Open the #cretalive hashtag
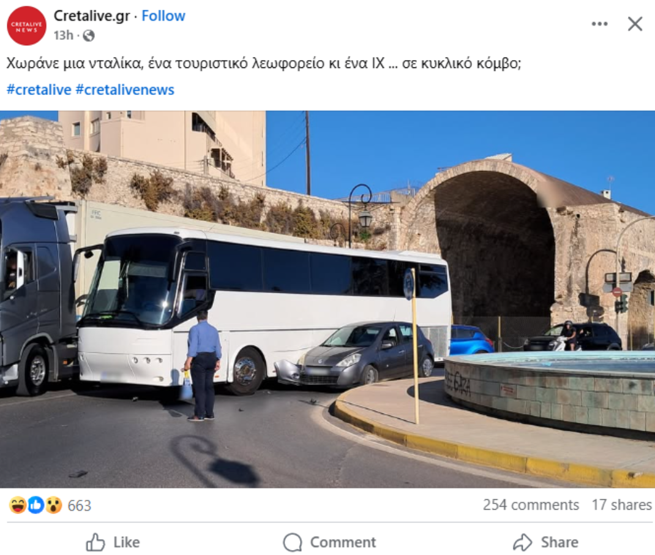 39,90
